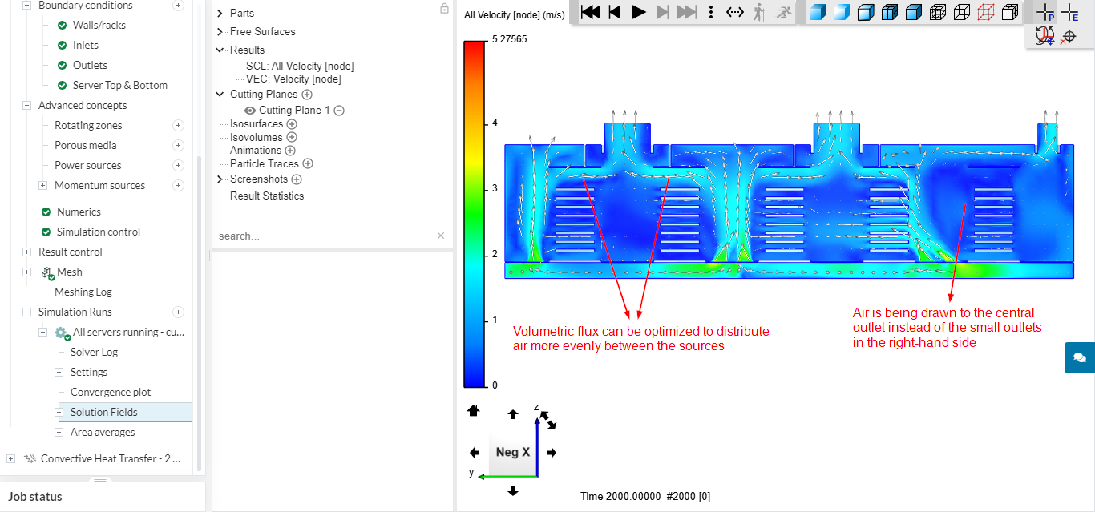Click the home view icon
The image size is (1095, 512).
pos(473,410)
